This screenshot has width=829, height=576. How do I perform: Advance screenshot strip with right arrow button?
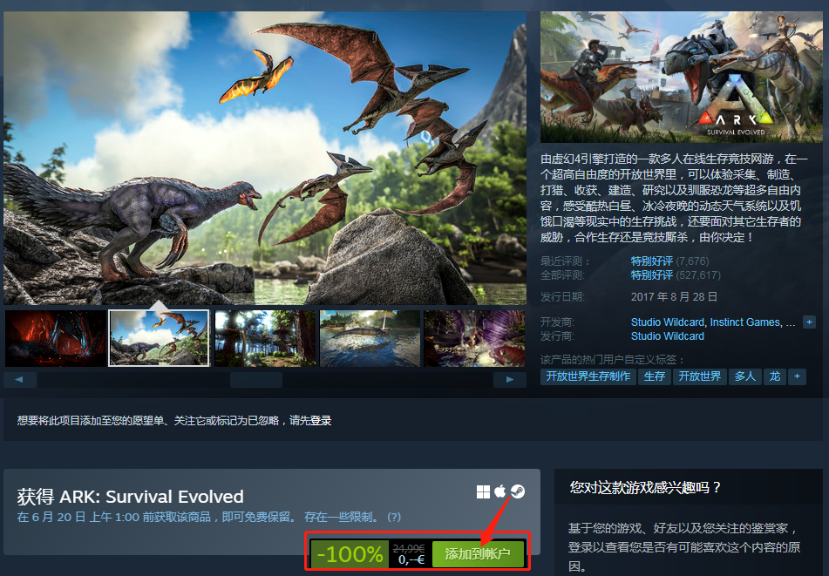click(x=510, y=379)
